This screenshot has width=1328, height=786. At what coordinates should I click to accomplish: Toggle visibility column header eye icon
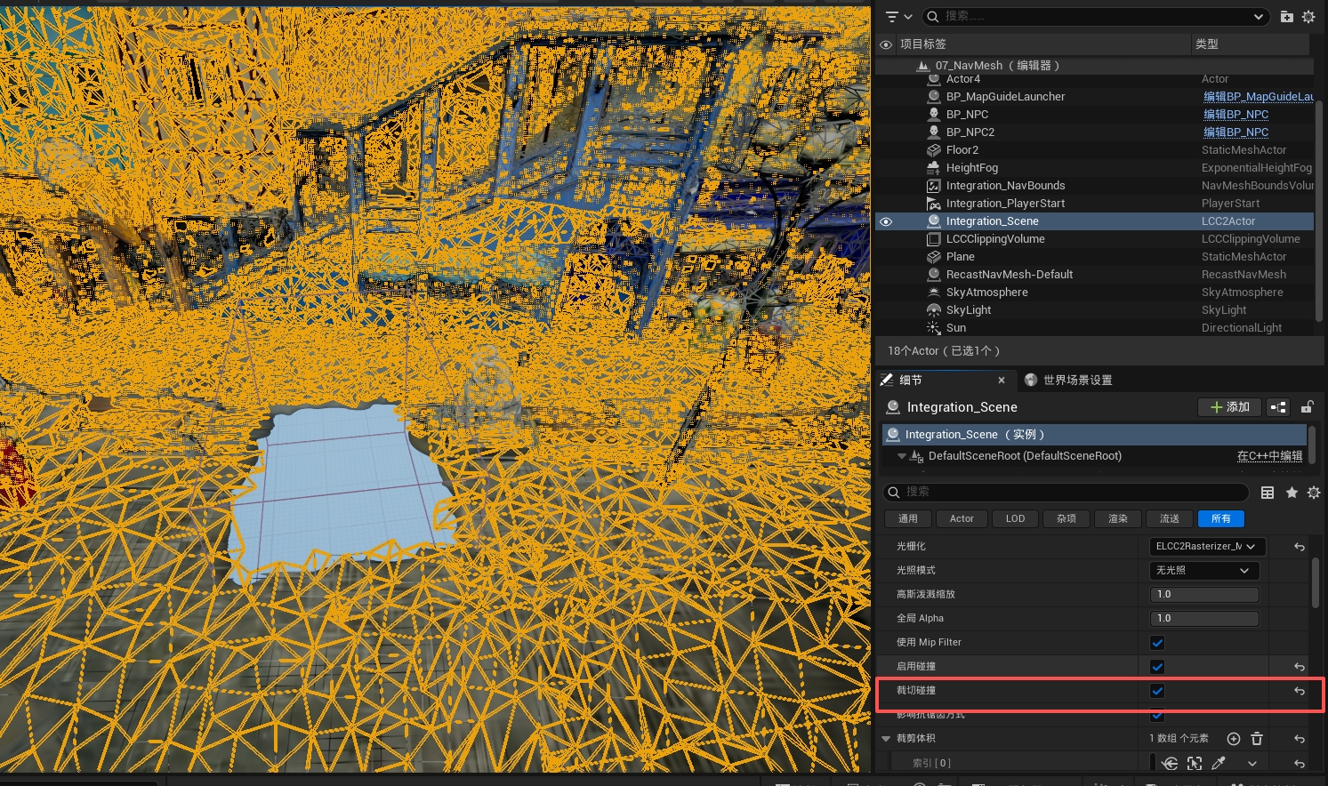coord(886,44)
